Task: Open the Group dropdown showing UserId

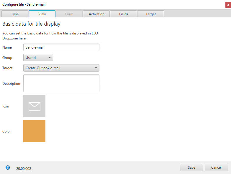Action: point(38,58)
